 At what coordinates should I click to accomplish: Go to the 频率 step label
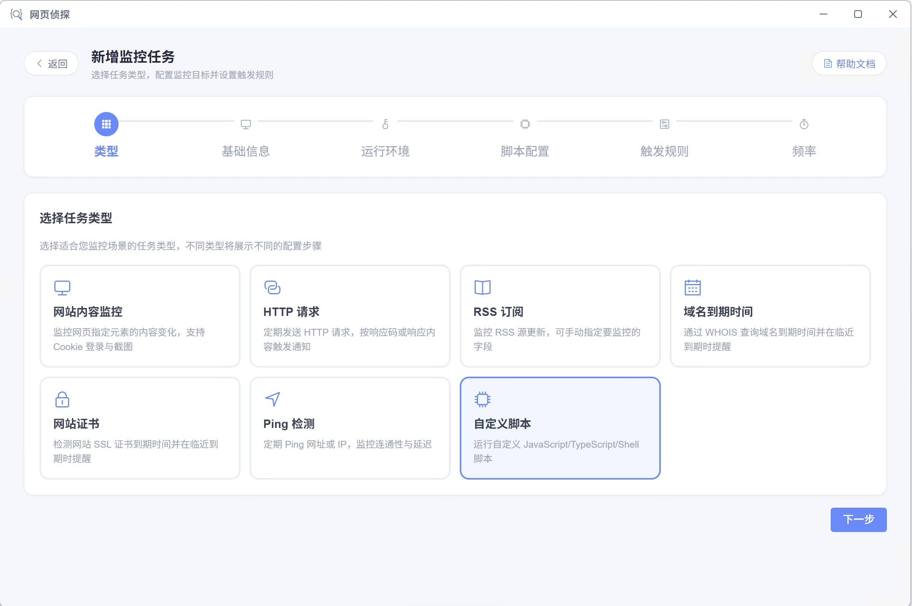coord(804,151)
